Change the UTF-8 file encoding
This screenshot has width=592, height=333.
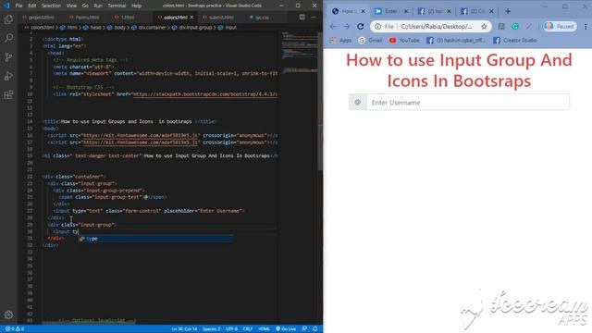tap(231, 329)
